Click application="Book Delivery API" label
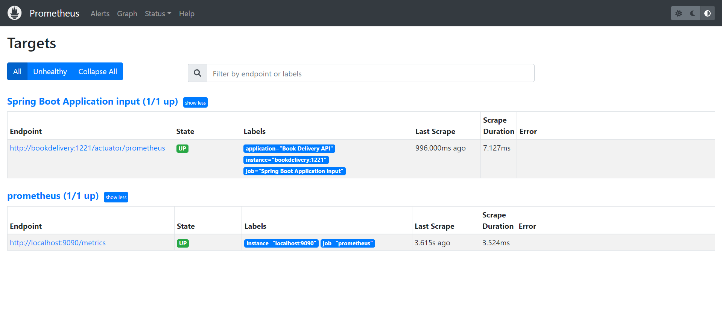 click(289, 149)
